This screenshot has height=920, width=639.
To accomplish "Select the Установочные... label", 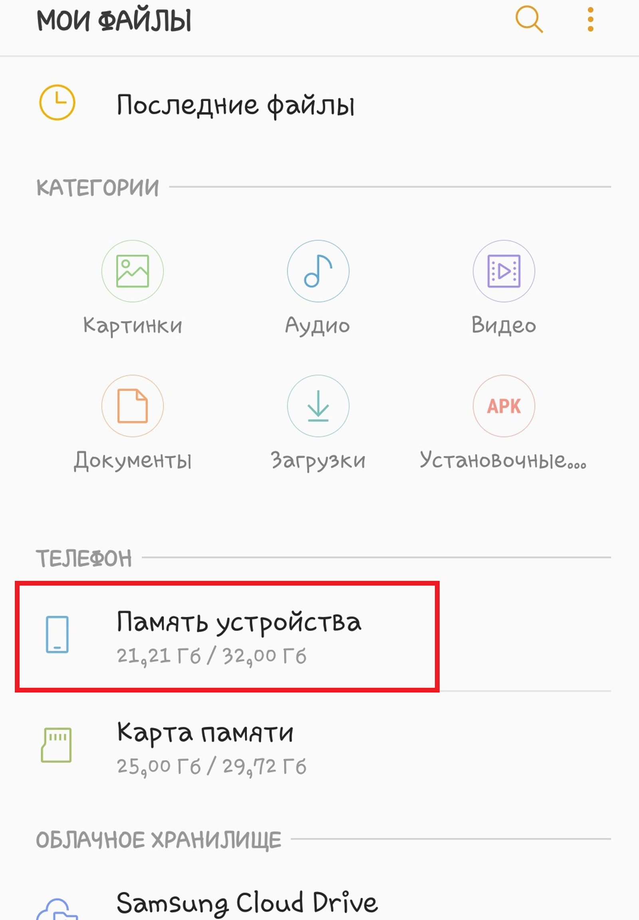I will 503,461.
